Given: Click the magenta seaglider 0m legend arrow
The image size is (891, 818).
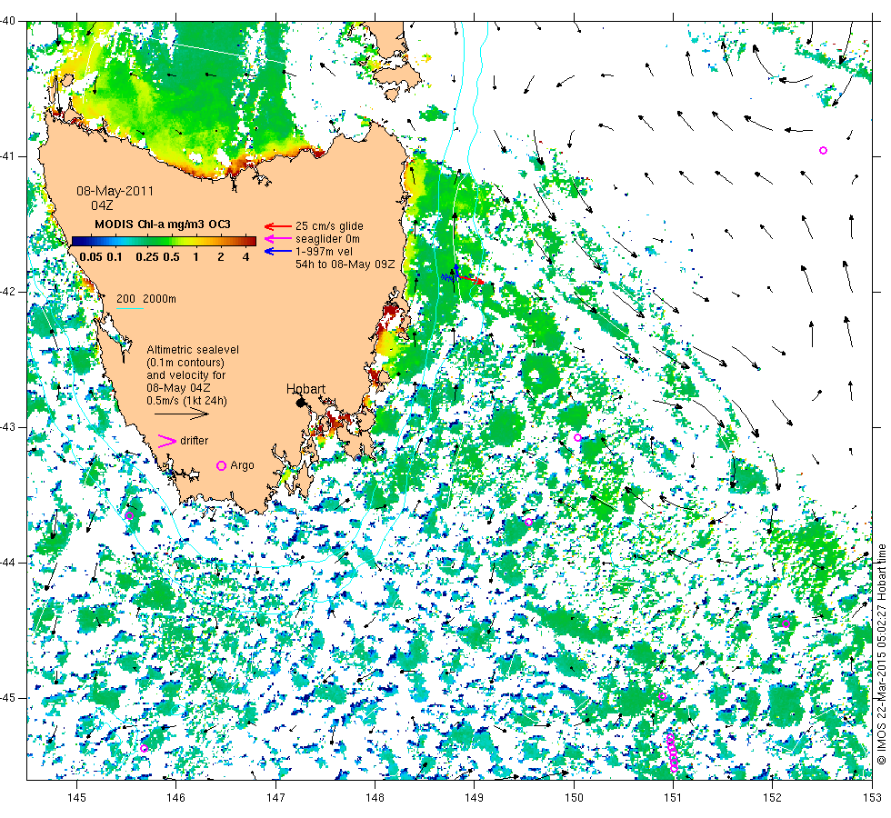Looking at the screenshot, I should 278,239.
